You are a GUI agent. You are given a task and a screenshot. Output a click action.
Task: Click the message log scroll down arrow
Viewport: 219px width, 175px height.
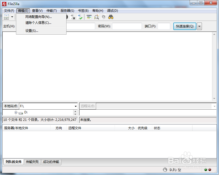pos(214,99)
